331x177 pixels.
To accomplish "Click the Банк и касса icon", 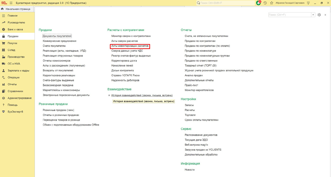I will pyautogui.click(x=3, y=29).
